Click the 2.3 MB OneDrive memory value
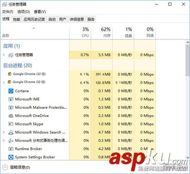190x174 pixels. (104, 116)
